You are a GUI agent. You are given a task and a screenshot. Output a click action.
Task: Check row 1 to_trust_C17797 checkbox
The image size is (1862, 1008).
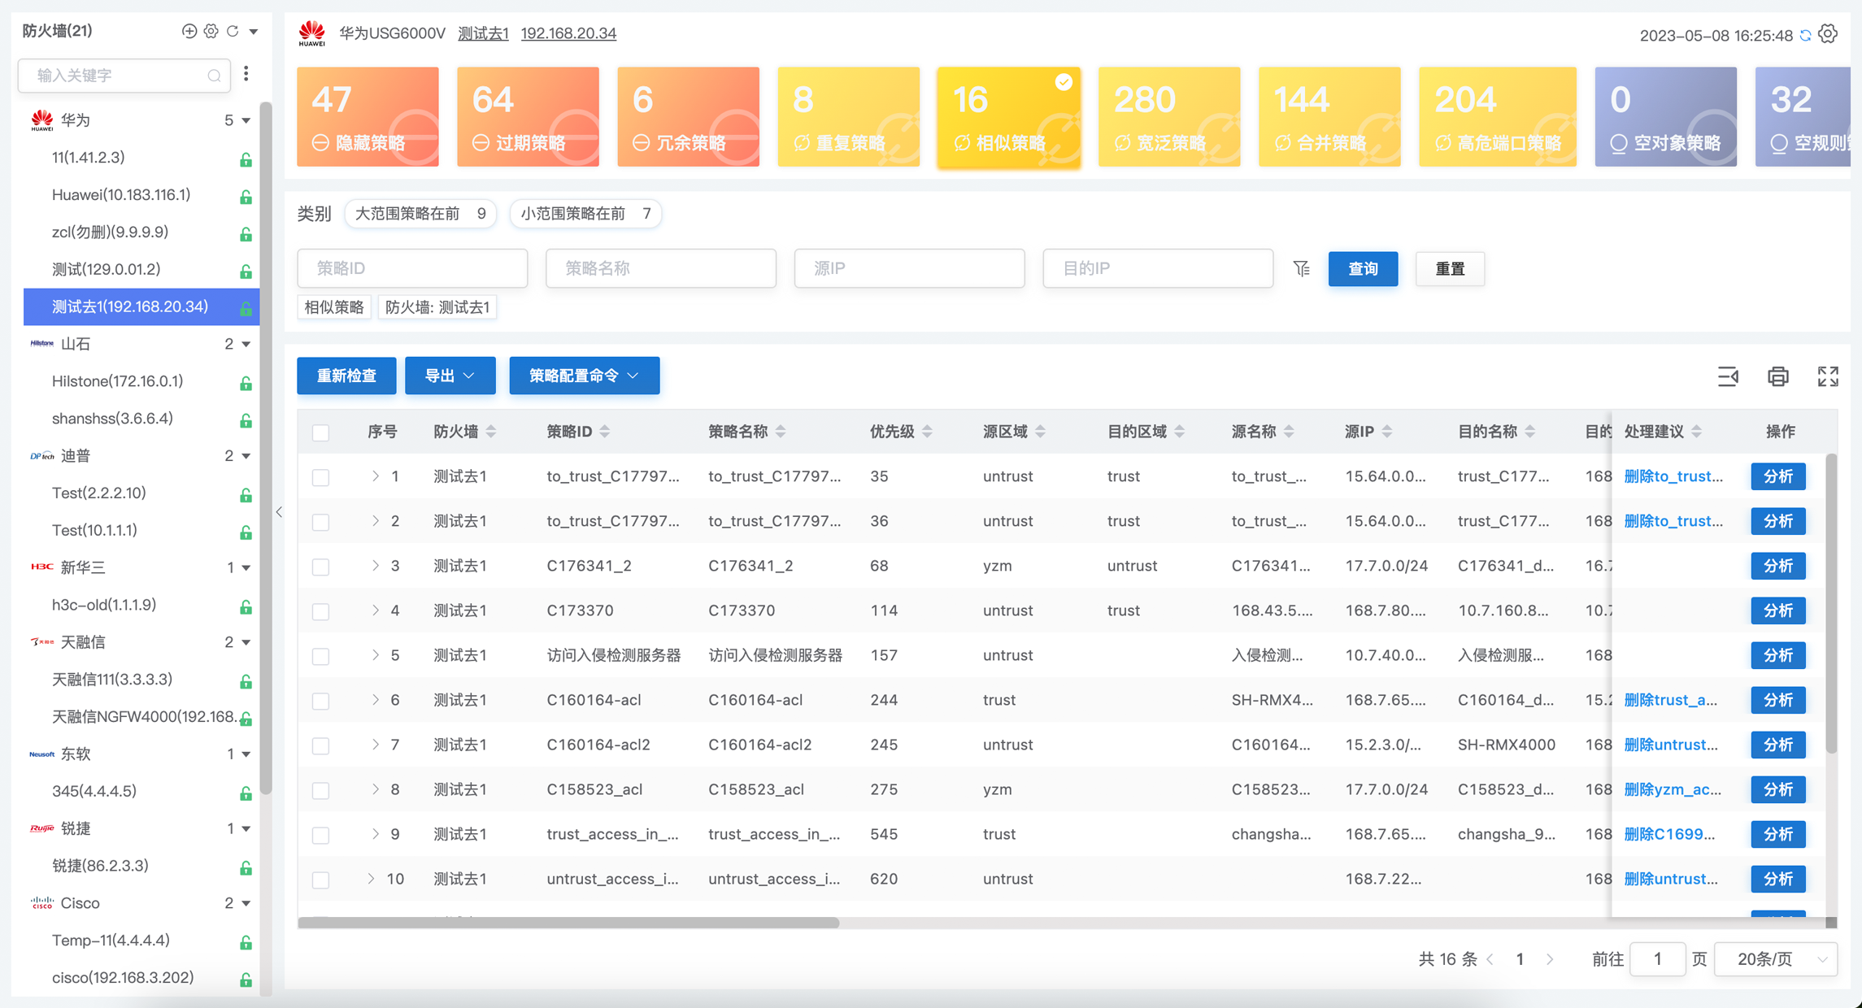click(321, 477)
